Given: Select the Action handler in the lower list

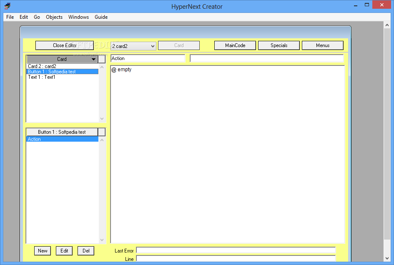Looking at the screenshot, I should 62,139.
